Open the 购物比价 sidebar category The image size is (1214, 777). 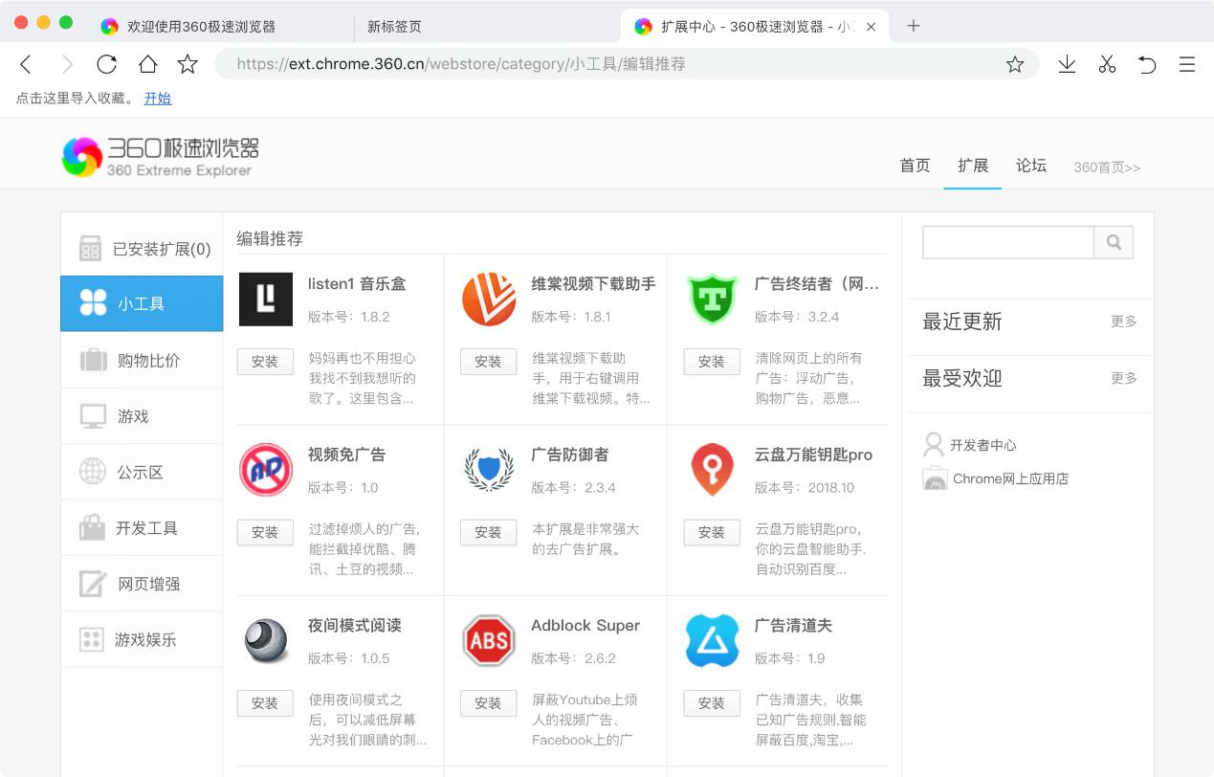pos(142,360)
